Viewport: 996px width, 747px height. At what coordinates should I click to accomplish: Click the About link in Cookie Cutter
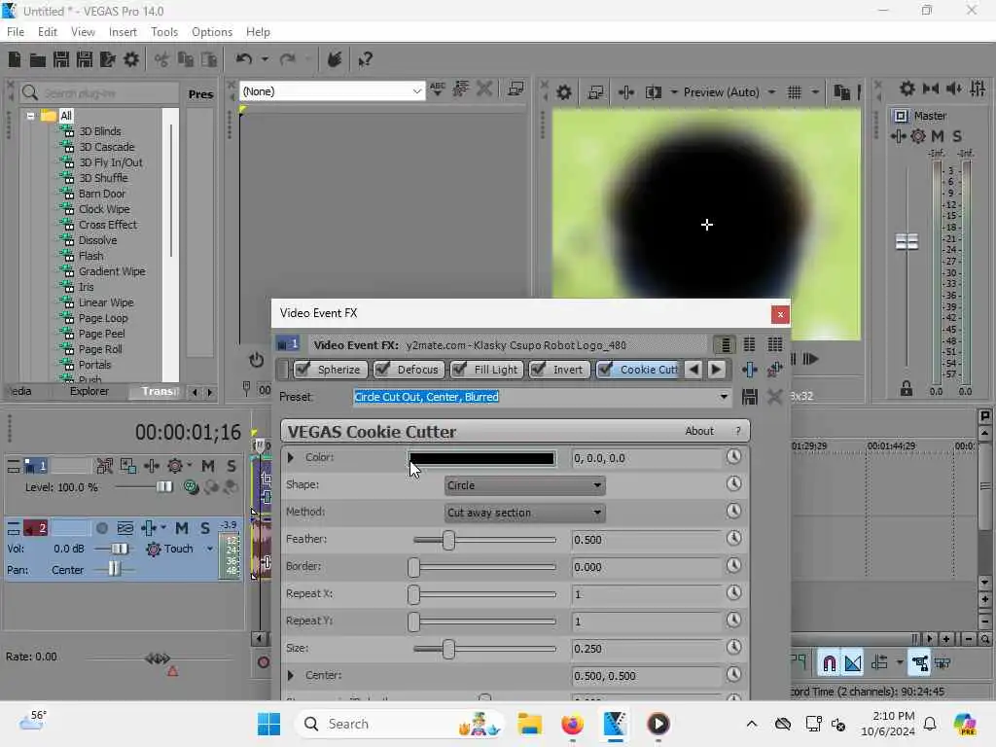coord(699,431)
